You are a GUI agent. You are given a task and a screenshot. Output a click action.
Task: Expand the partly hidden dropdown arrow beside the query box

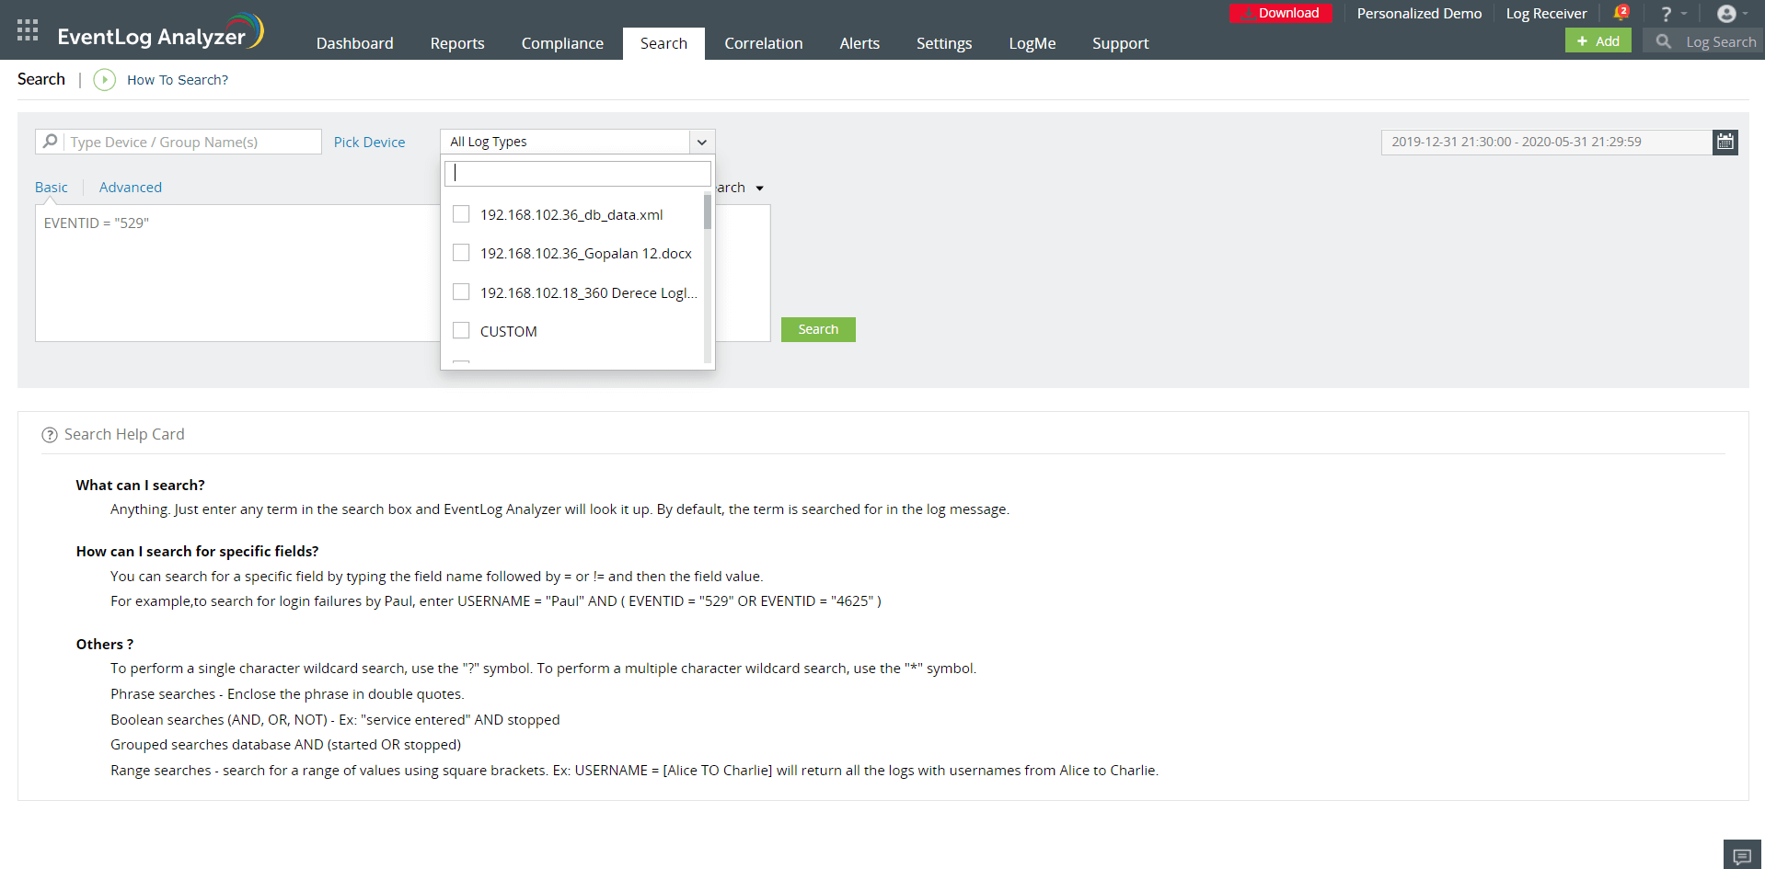[x=760, y=189]
